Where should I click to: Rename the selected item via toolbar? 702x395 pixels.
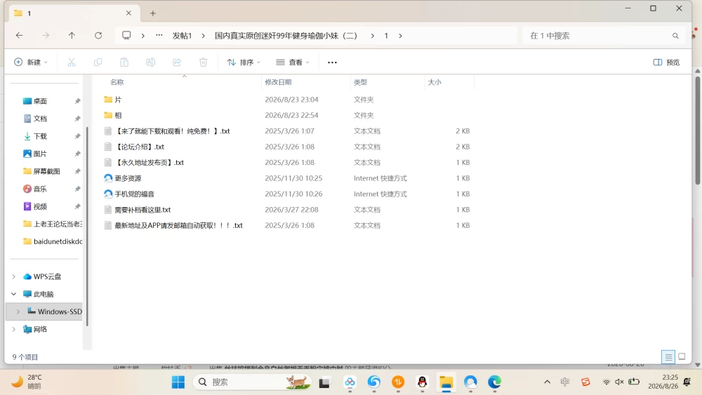pos(150,62)
